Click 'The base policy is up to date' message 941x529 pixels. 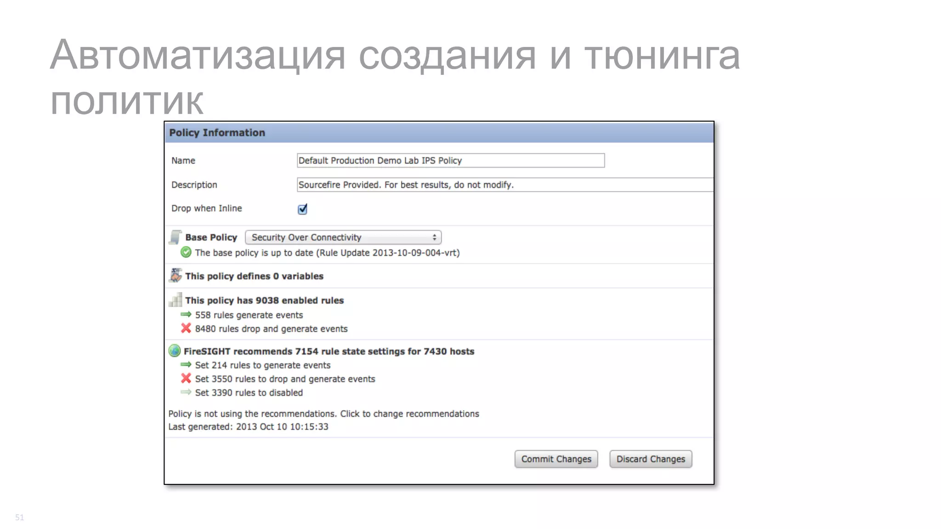tap(327, 253)
